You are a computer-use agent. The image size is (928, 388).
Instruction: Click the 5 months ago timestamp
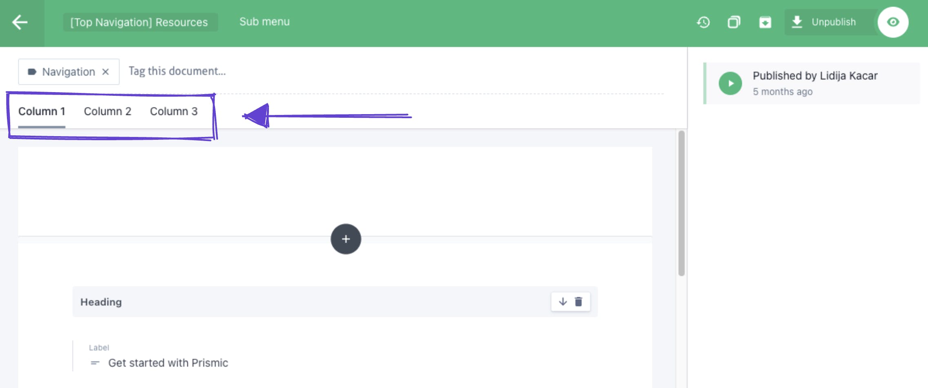(x=783, y=92)
